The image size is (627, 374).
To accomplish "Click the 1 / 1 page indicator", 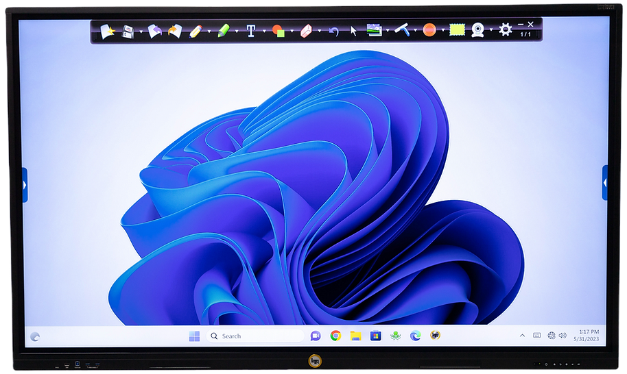I will click(525, 34).
